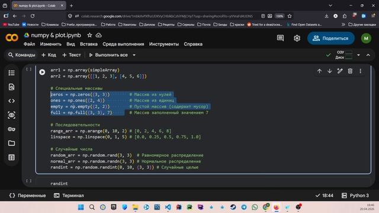Open the list all tabs chevron
This screenshot has height=213, width=379.
click(x=330, y=5)
